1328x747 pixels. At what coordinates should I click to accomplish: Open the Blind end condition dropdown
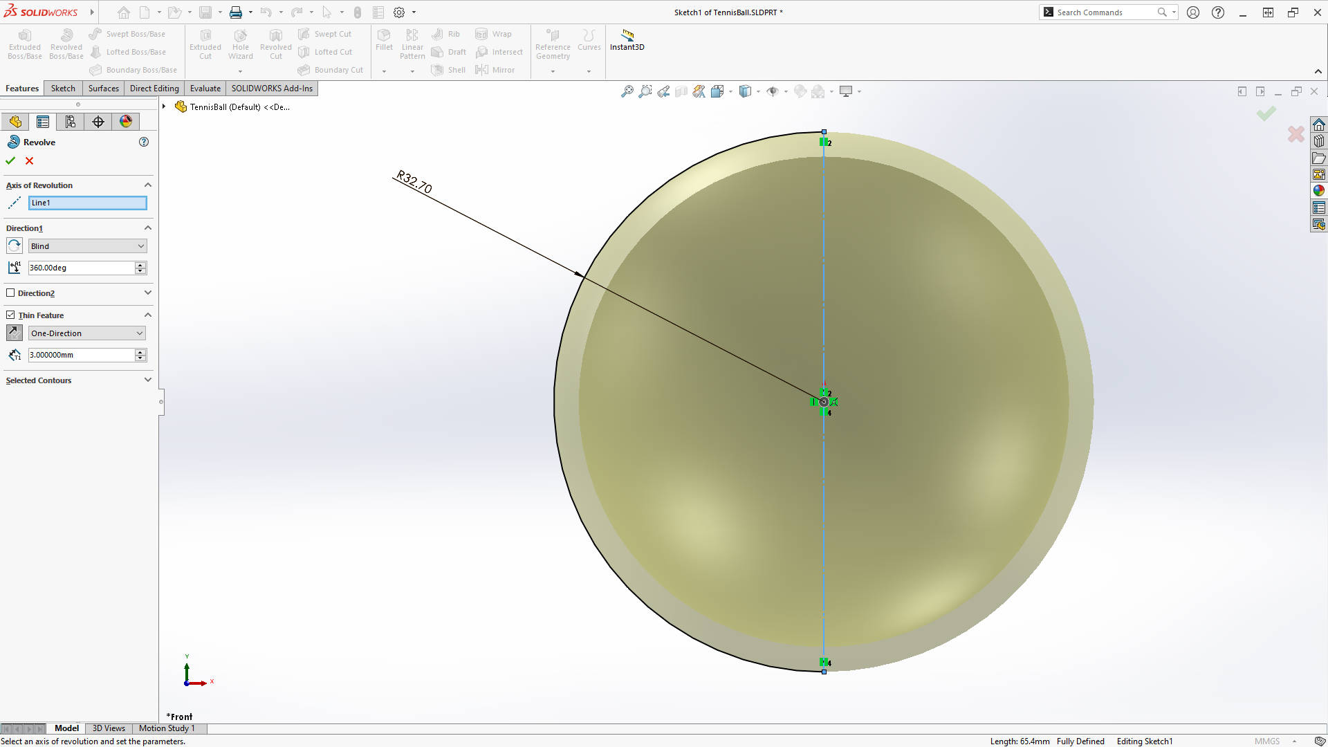tap(87, 246)
